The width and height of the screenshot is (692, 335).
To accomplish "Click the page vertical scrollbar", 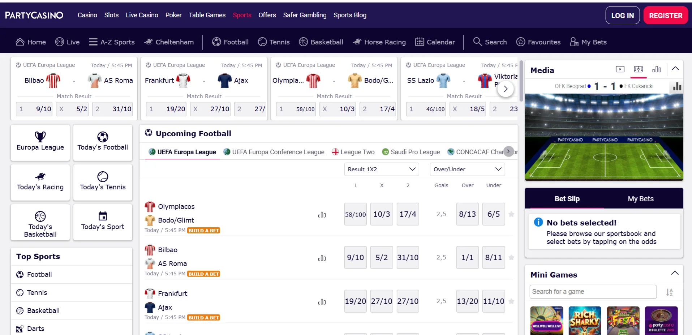I will (521, 81).
